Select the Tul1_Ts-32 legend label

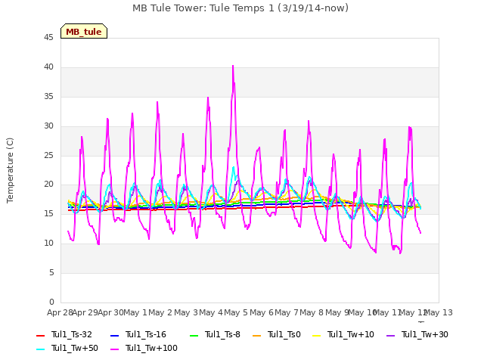tap(72, 334)
